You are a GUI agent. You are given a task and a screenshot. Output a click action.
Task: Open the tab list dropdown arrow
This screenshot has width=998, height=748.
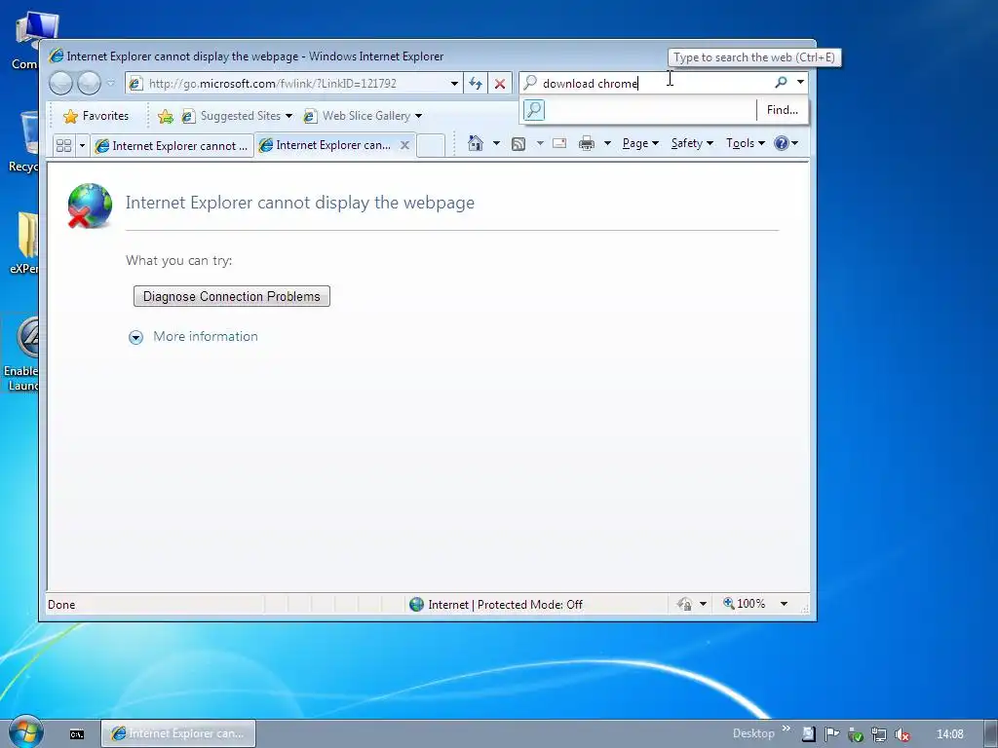82,146
